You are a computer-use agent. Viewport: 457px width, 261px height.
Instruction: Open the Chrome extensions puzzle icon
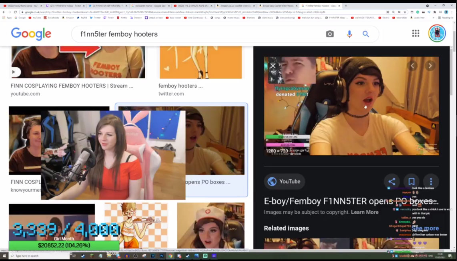pyautogui.click(x=435, y=12)
